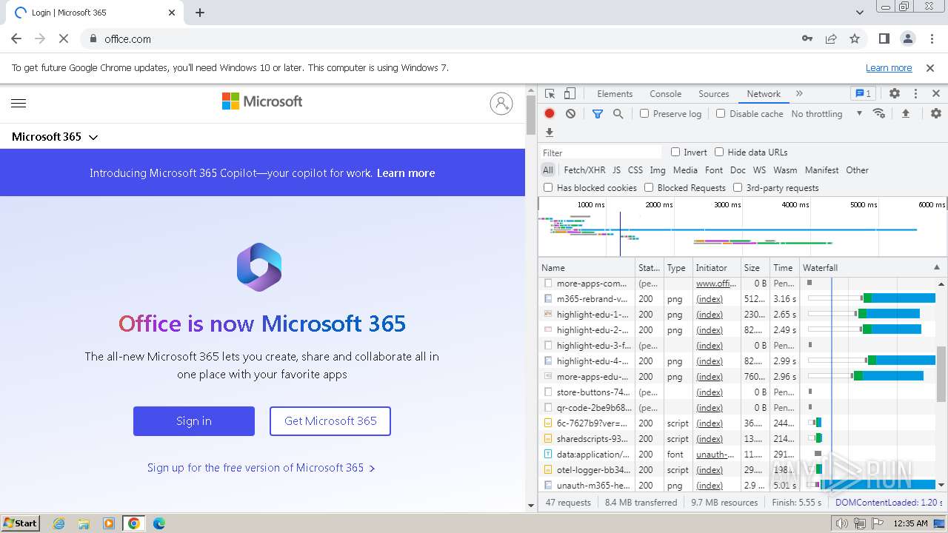Switch to the Console tab
This screenshot has height=533, width=948.
click(665, 94)
